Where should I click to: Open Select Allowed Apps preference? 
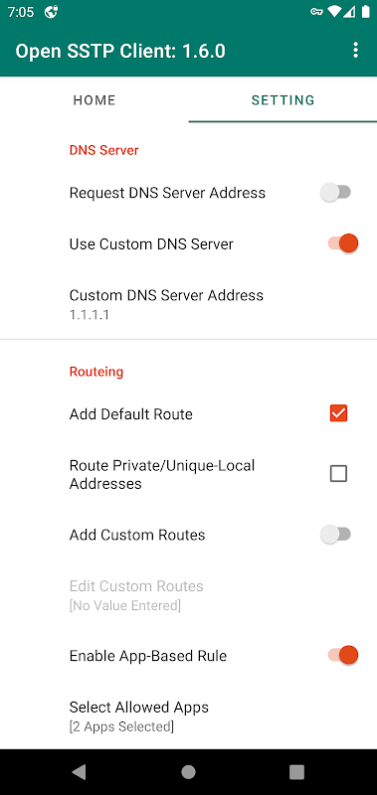(x=188, y=715)
